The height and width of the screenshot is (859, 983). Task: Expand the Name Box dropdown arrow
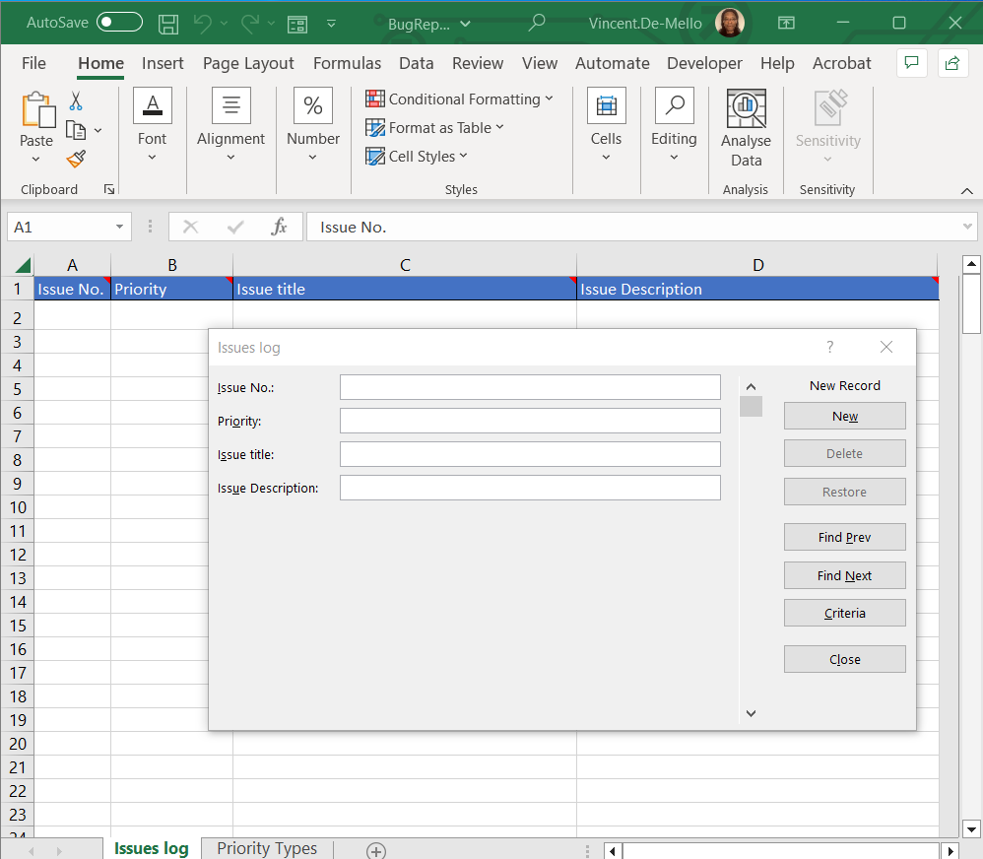(119, 228)
